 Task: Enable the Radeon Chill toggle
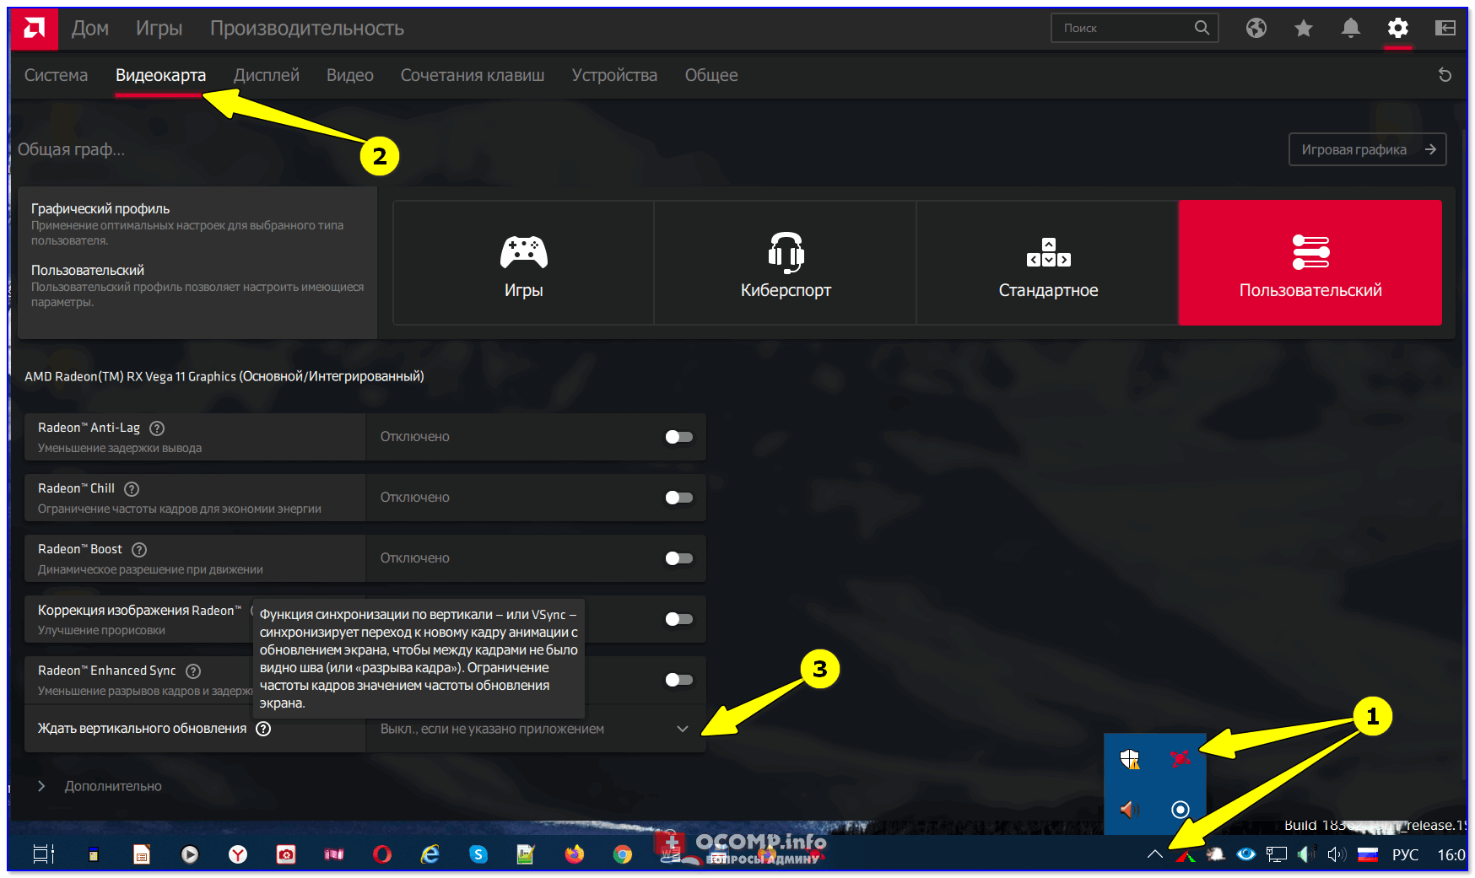[678, 498]
